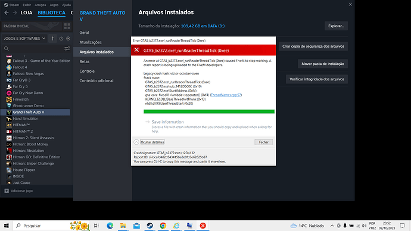Select Fallout: New Vegas in library
This screenshot has width=411, height=231.
[x=29, y=74]
